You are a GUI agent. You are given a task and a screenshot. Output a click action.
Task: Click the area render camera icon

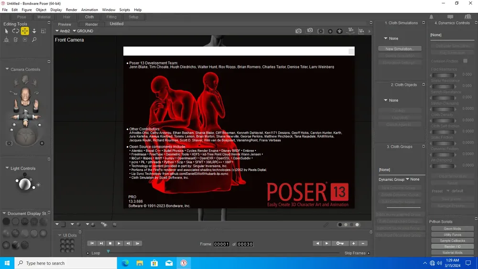pos(310,31)
